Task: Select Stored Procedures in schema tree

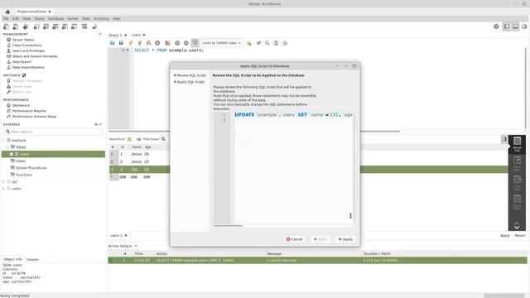Action: coord(31,168)
